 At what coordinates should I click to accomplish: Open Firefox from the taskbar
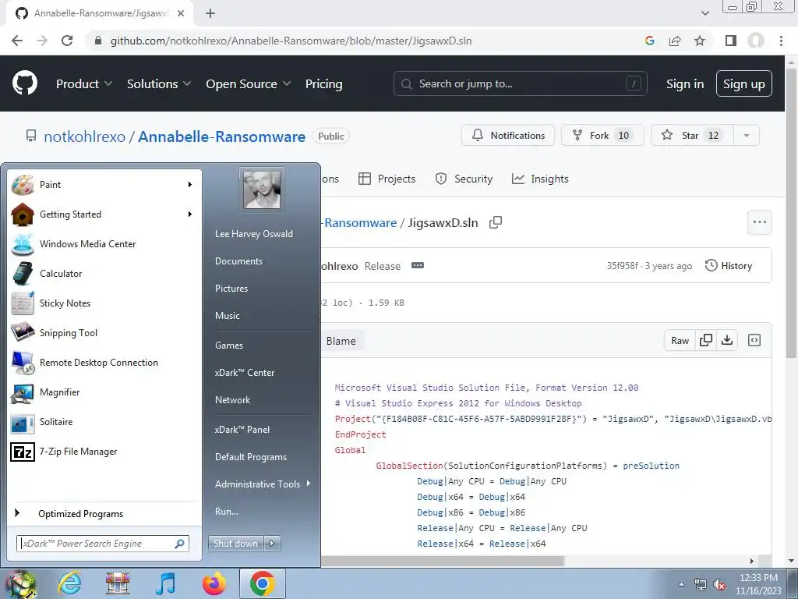tap(214, 583)
